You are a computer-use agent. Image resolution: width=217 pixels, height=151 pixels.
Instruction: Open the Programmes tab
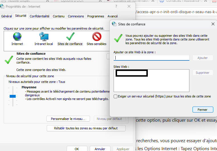(96, 16)
